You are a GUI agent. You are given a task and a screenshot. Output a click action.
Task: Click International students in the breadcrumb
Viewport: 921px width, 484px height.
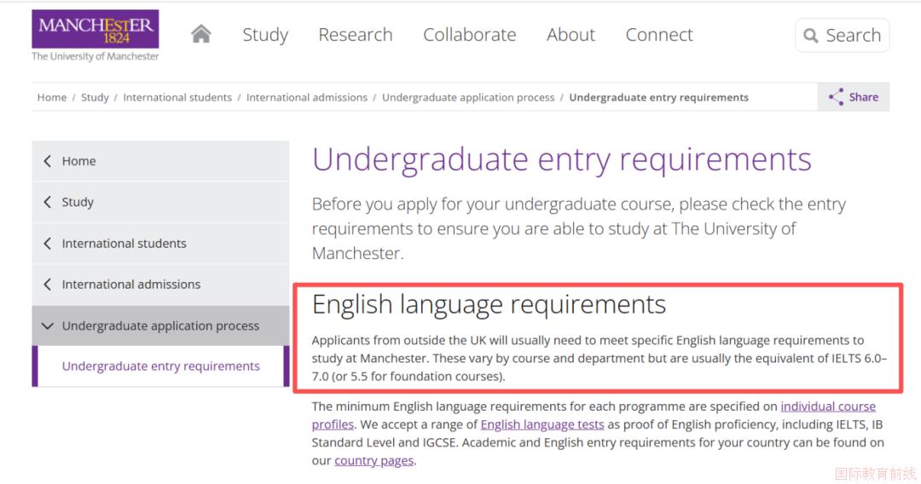tap(177, 97)
